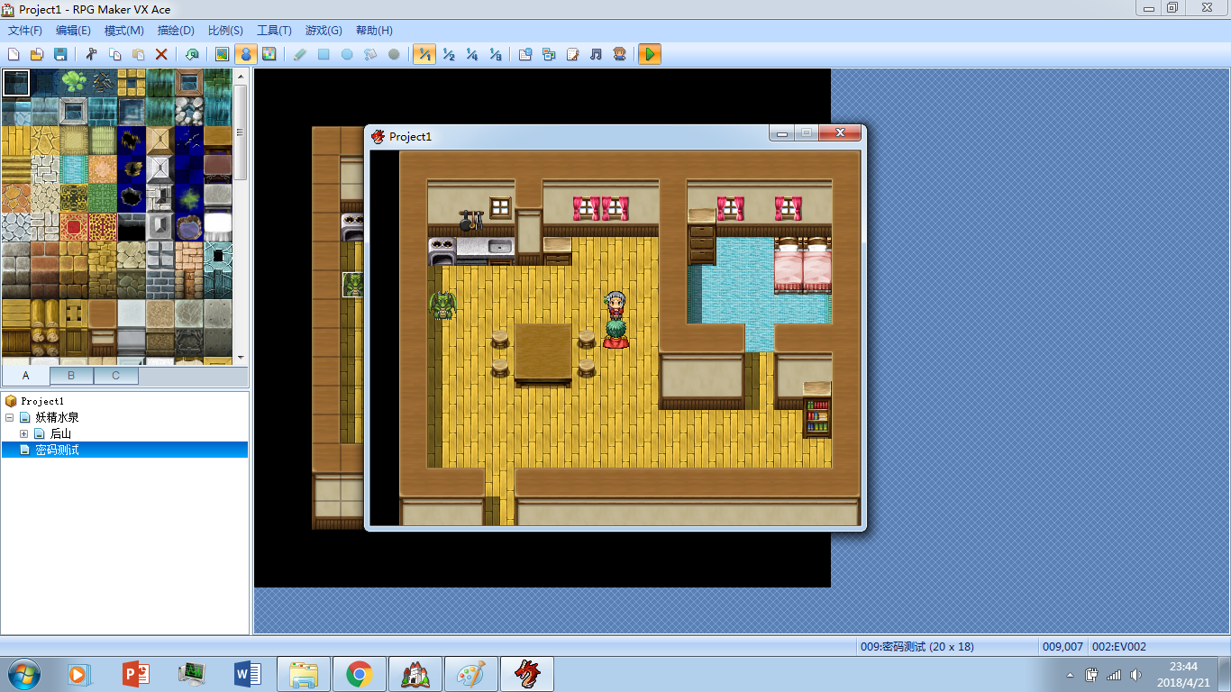Open the Sound Test music note icon
This screenshot has height=692, width=1231.
point(596,54)
